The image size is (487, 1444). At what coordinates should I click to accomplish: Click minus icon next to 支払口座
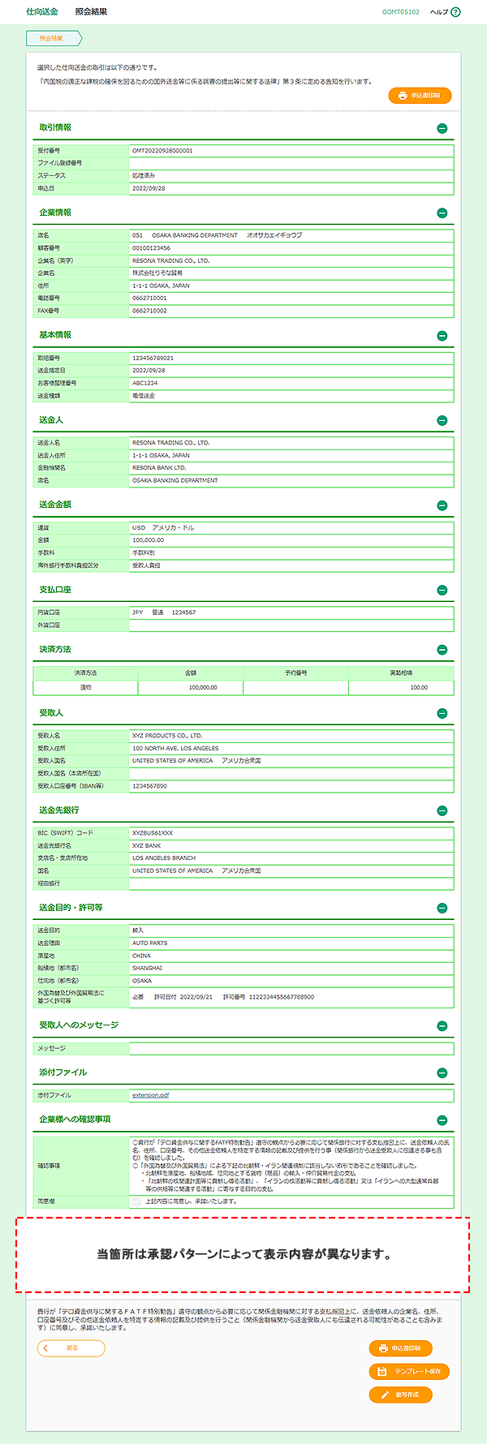pyautogui.click(x=442, y=591)
